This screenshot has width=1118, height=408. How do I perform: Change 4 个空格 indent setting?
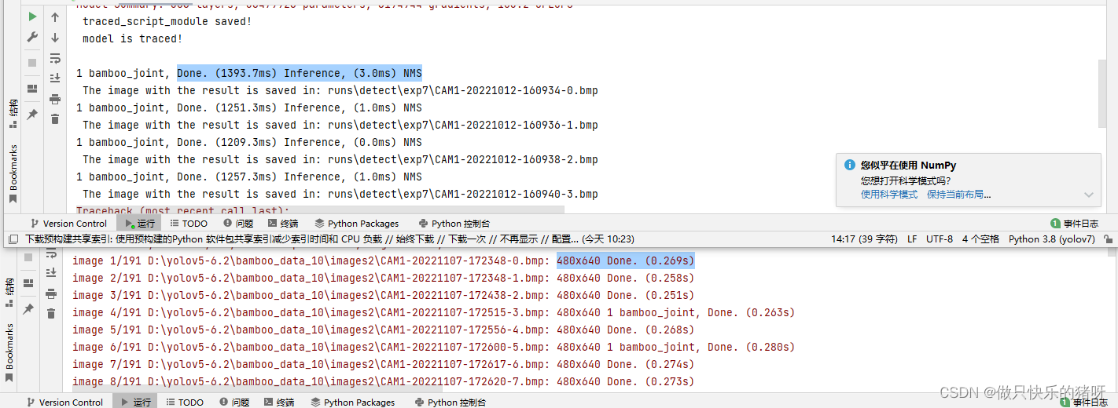[980, 239]
